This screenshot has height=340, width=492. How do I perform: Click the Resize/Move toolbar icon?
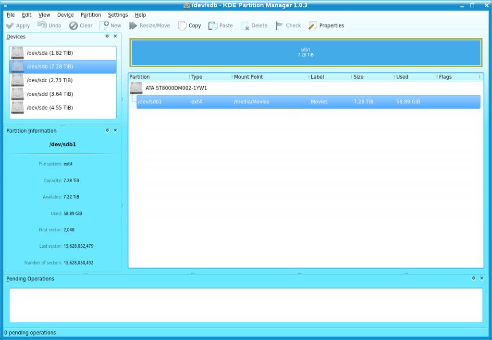133,25
